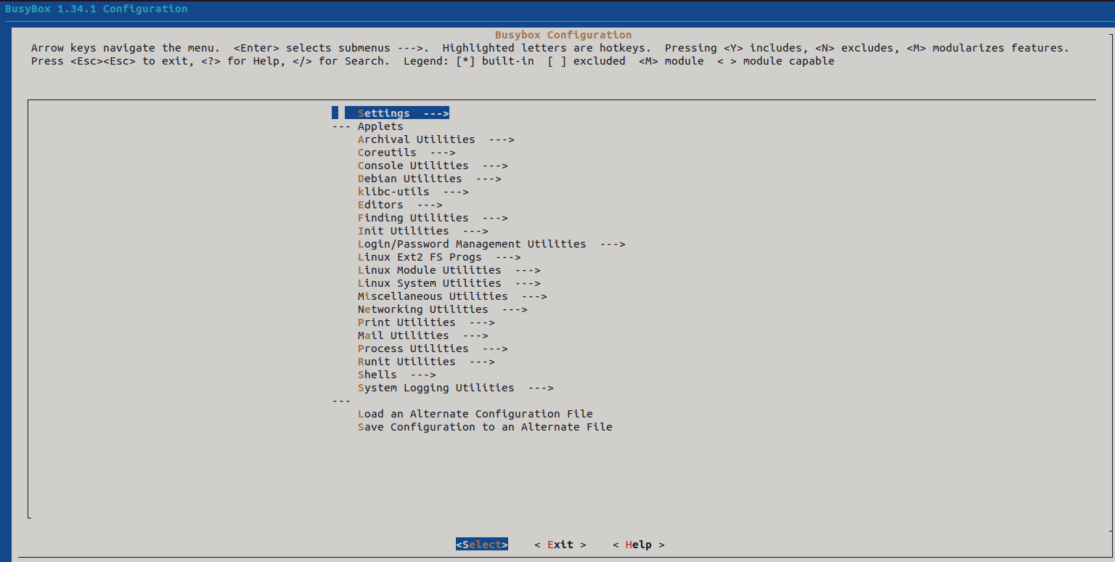Viewport: 1115px width, 562px height.
Task: Expand Networking Utilities submenu
Action: [442, 309]
